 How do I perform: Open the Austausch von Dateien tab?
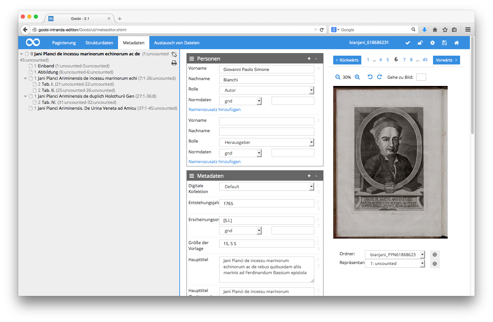[x=177, y=43]
